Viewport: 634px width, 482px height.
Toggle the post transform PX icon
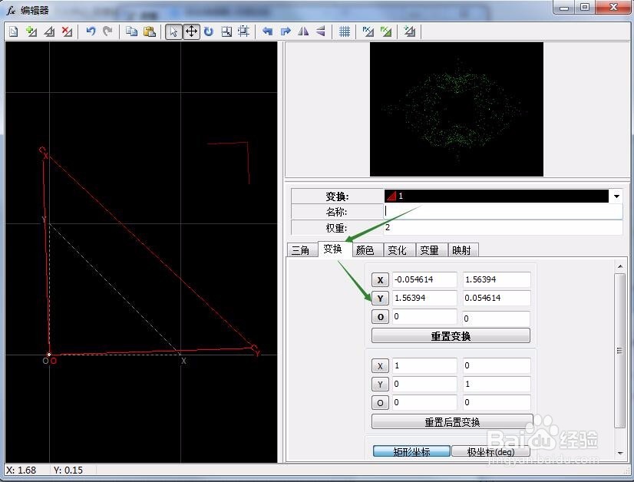pyautogui.click(x=368, y=31)
